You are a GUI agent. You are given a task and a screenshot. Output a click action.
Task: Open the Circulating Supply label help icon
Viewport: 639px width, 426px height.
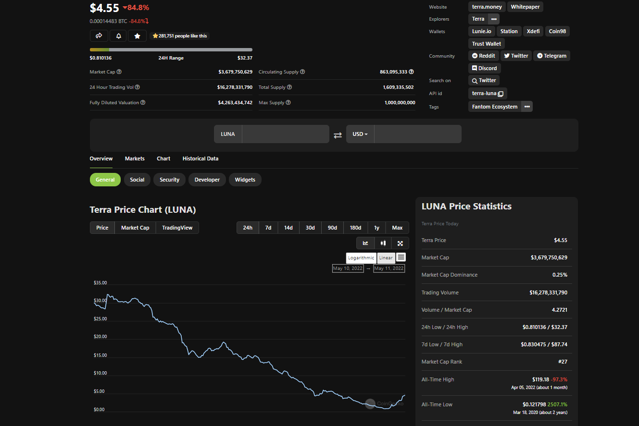click(302, 72)
